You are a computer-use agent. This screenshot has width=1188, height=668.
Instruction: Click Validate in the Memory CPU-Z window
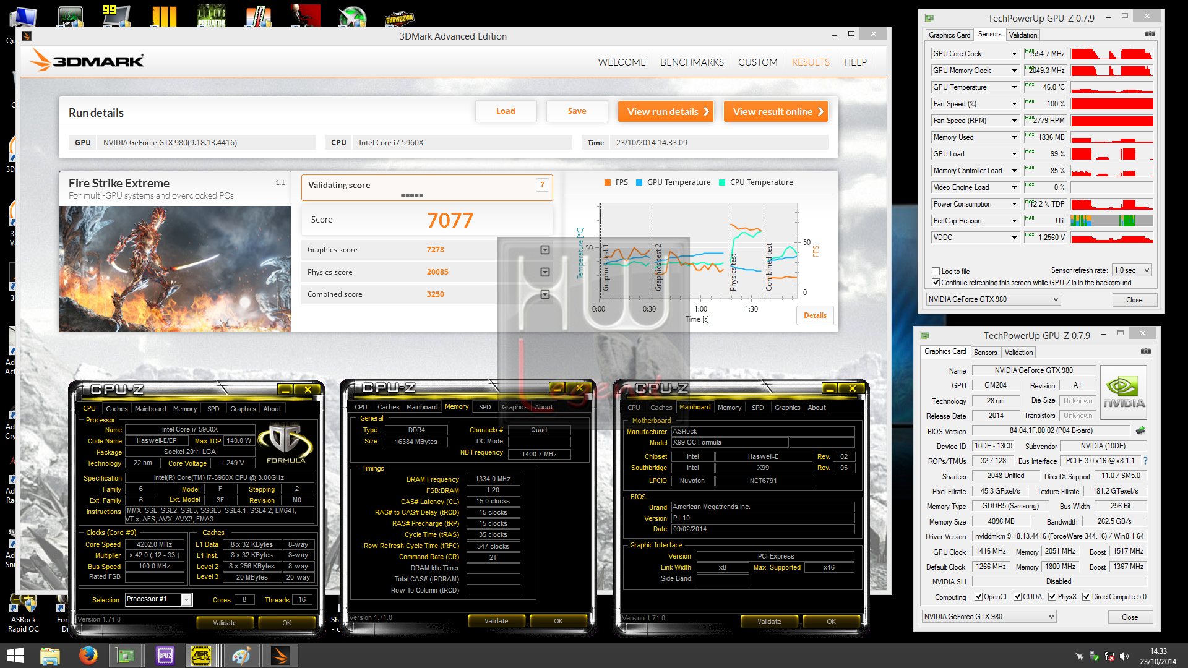pos(496,621)
